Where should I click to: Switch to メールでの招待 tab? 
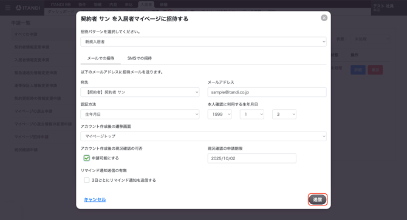click(x=100, y=59)
